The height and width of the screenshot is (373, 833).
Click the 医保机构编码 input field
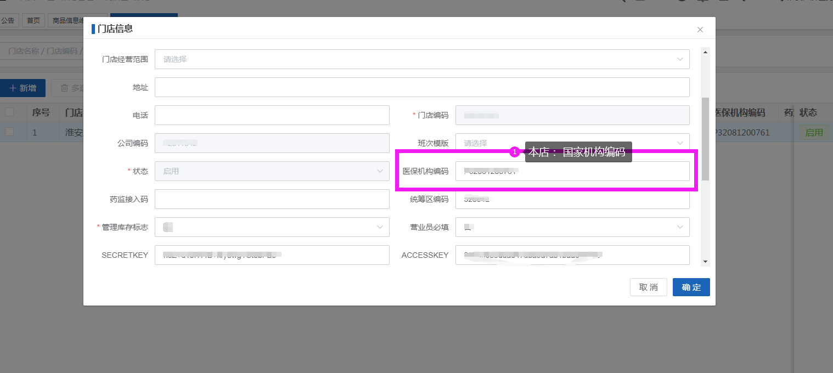(572, 171)
